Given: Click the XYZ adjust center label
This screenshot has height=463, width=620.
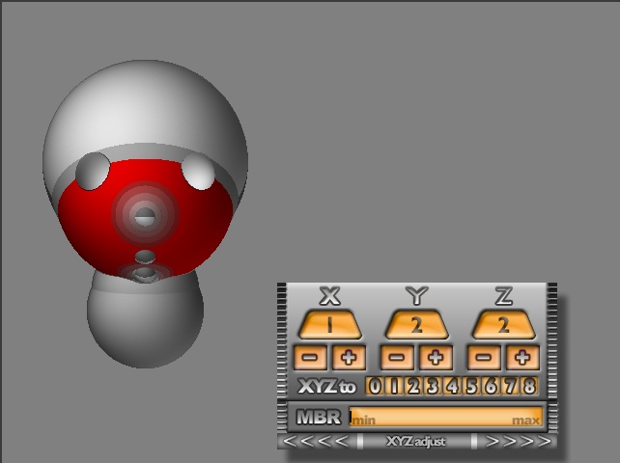Looking at the screenshot, I should 416,441.
